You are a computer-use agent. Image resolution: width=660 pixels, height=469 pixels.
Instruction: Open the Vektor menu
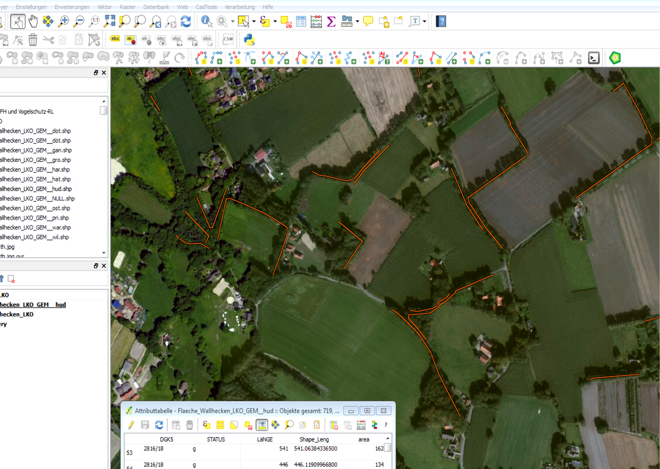coord(104,7)
